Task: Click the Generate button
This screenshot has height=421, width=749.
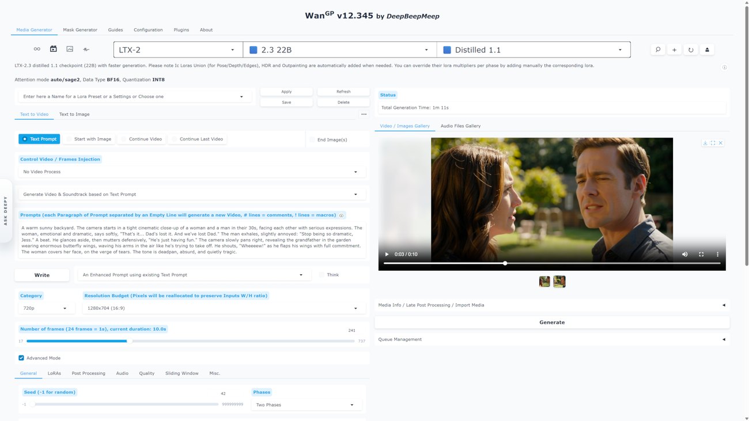Action: pos(552,323)
